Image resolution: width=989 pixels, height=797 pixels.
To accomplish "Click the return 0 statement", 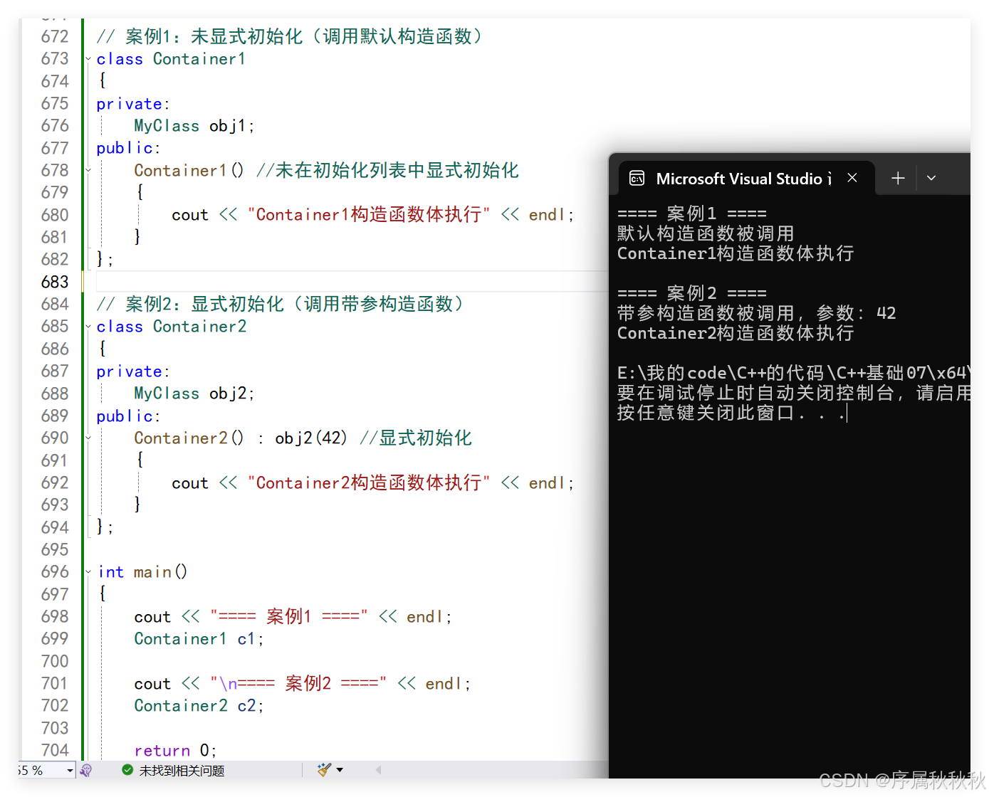I will [175, 751].
